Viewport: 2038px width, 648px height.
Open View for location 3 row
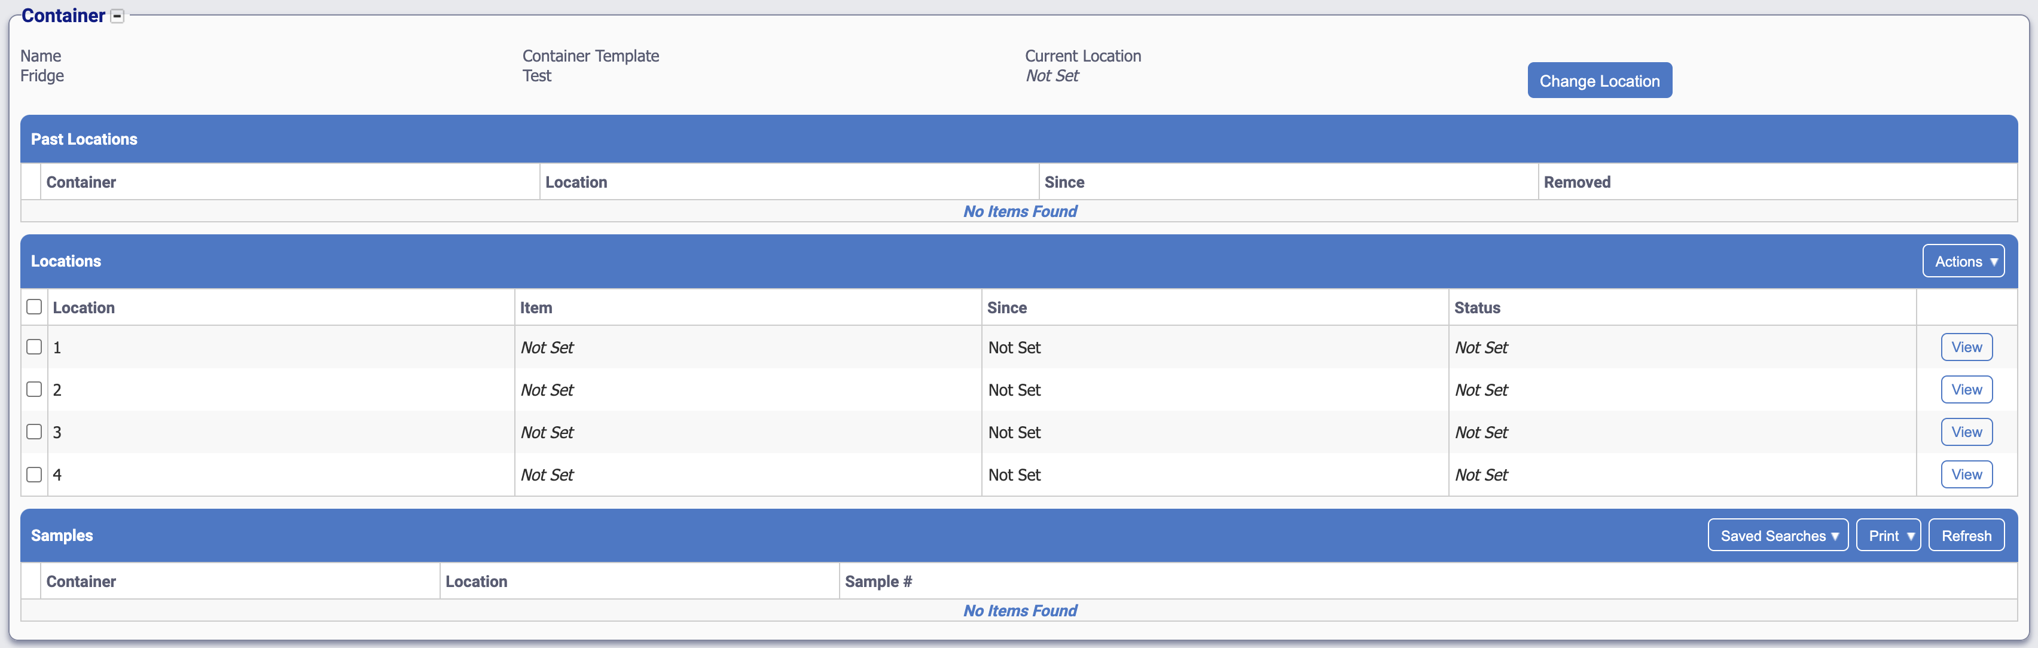[x=1966, y=432]
